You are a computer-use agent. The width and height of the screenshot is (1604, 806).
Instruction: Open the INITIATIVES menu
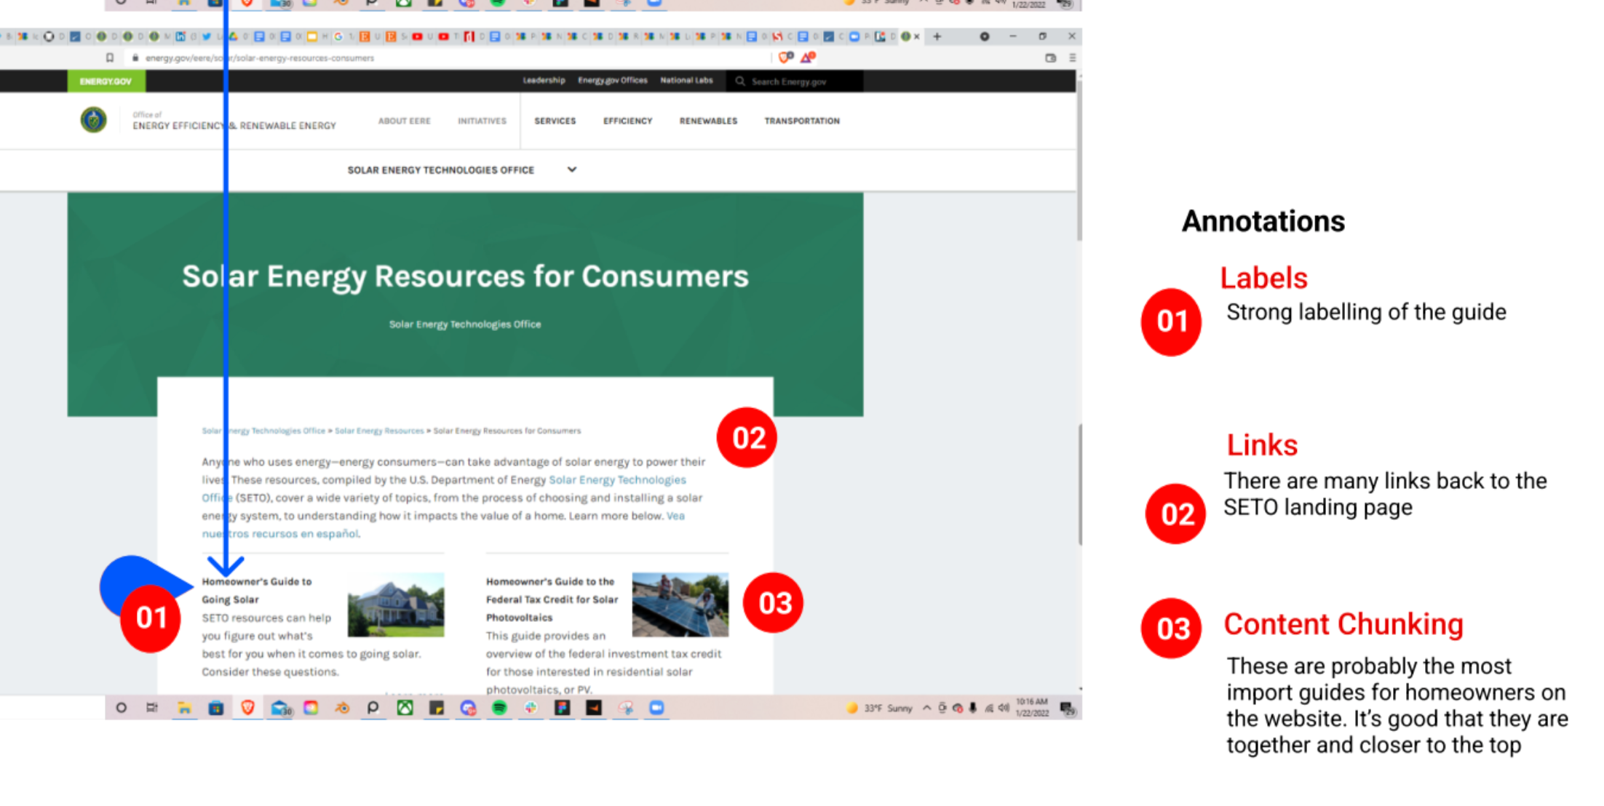tap(482, 121)
